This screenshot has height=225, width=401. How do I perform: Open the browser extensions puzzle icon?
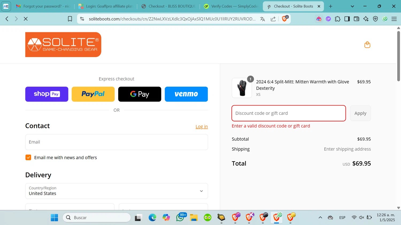click(338, 19)
